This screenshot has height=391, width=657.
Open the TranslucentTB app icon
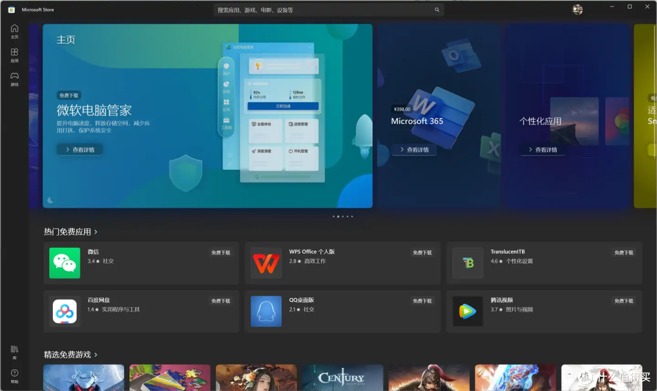468,263
